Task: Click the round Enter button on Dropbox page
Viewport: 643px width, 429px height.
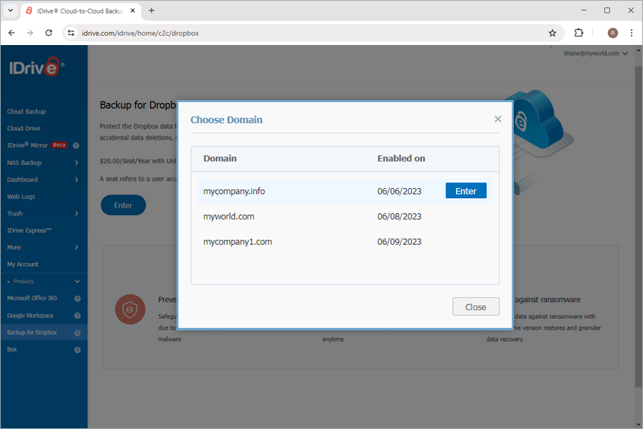Action: tap(123, 205)
